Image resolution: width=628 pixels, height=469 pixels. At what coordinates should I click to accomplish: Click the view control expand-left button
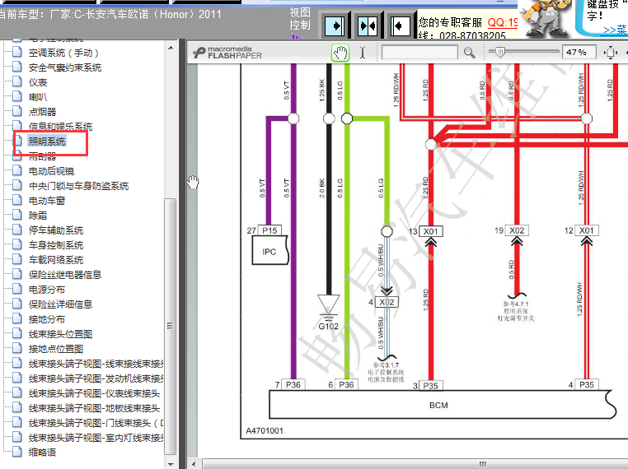pyautogui.click(x=400, y=26)
